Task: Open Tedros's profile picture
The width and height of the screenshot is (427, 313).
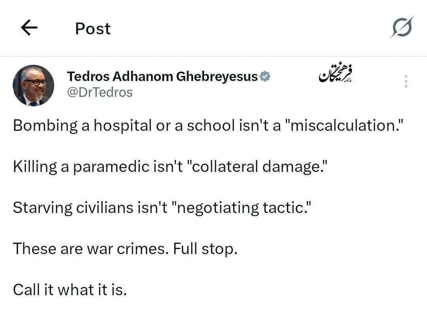Action: pyautogui.click(x=34, y=85)
